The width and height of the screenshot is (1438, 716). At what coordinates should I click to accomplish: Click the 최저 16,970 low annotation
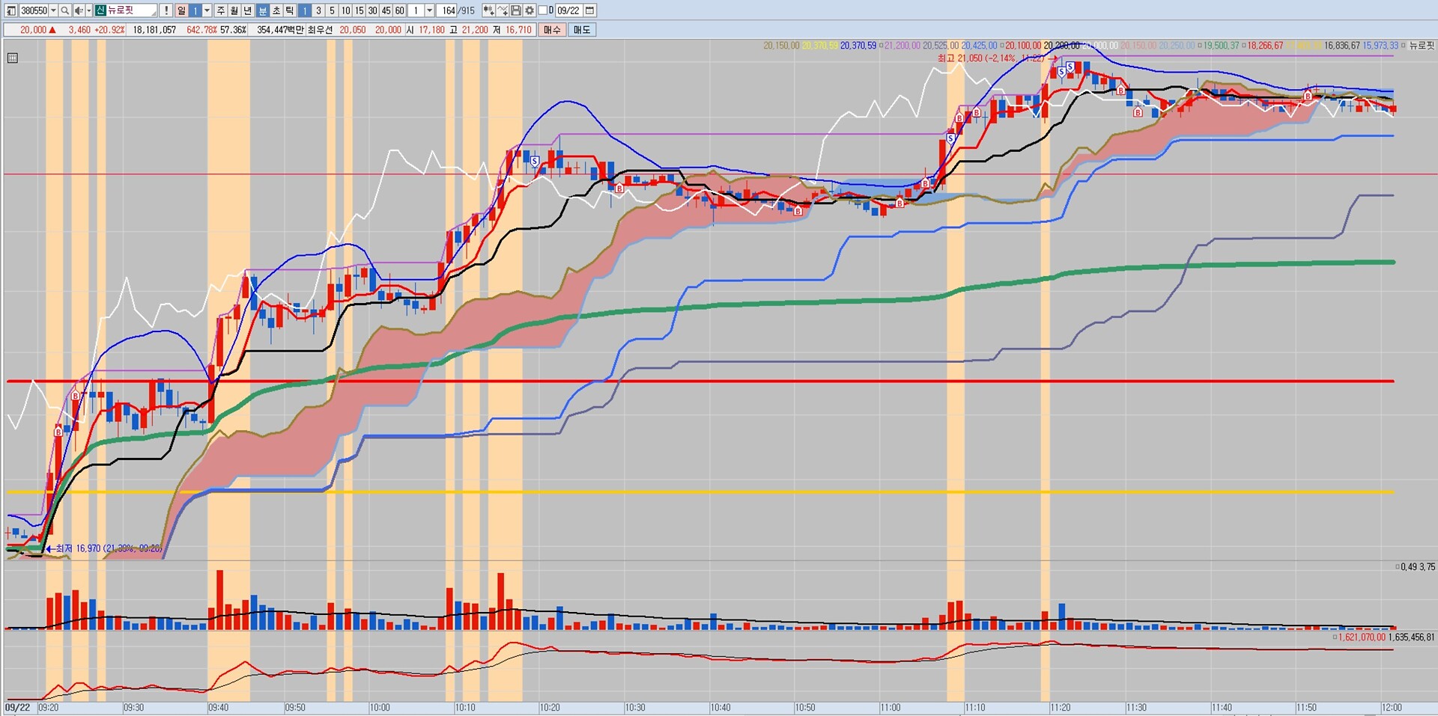tap(109, 548)
